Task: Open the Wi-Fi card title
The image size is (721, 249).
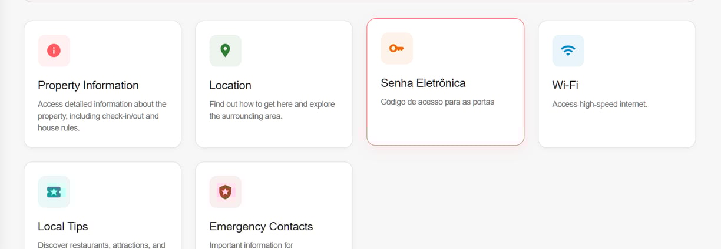Action: click(565, 85)
